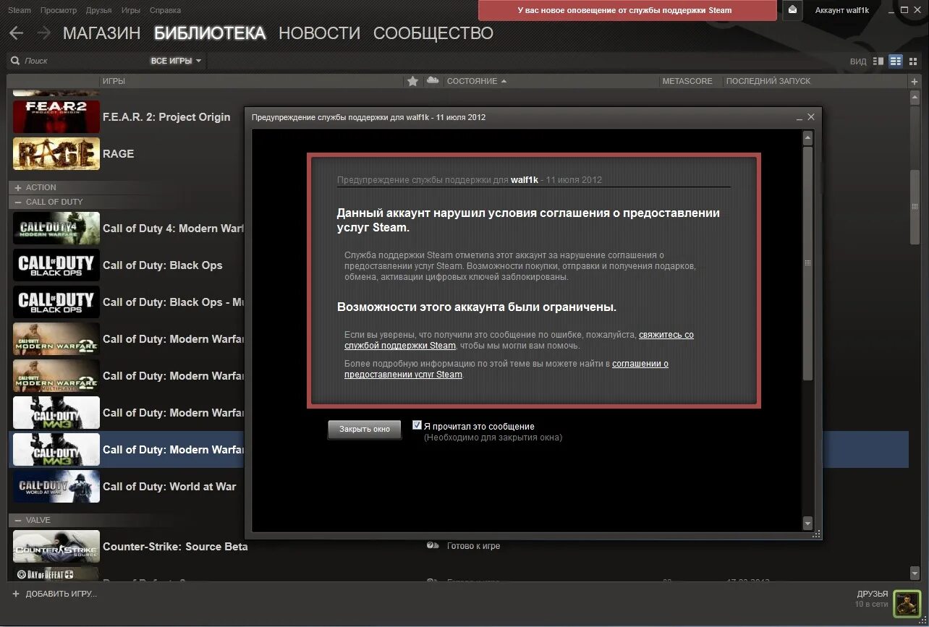Sort by METASCORE column

pyautogui.click(x=687, y=81)
